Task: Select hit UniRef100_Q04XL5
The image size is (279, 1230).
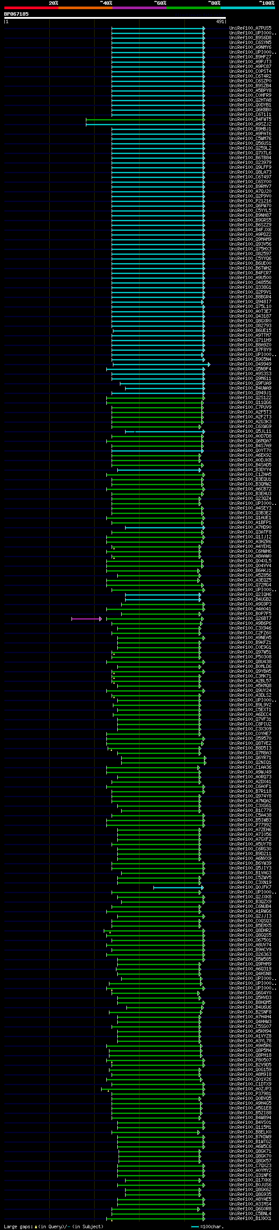Action: click(250, 561)
